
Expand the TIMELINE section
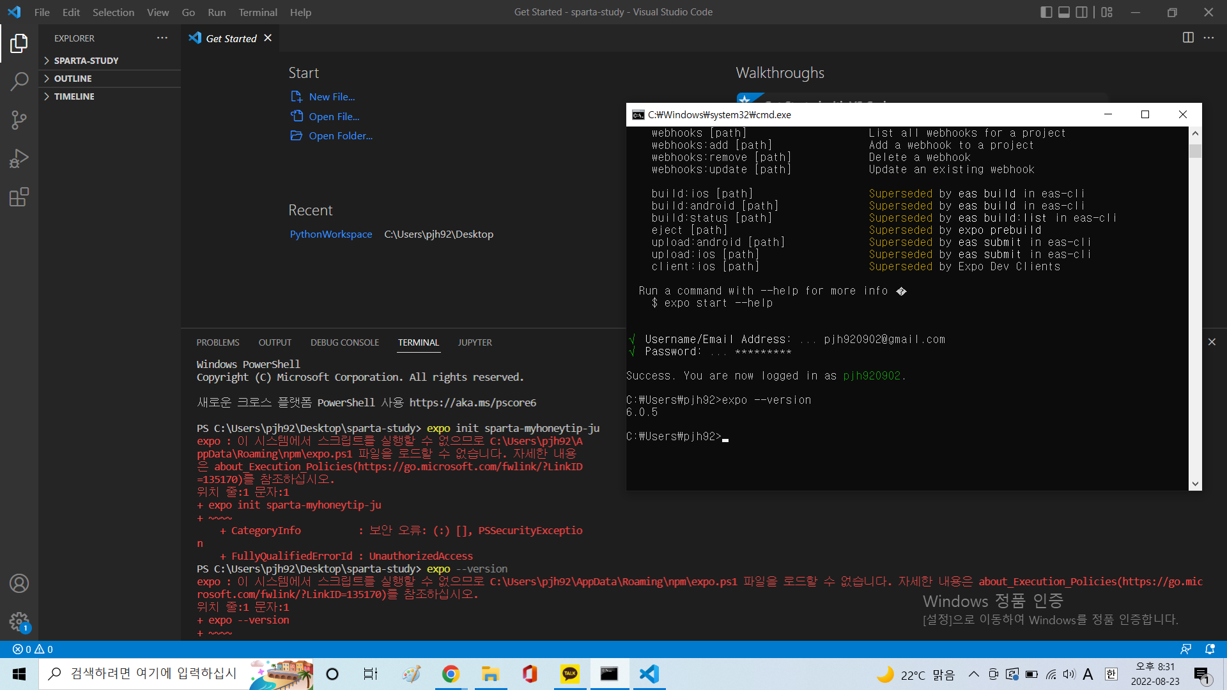110,96
